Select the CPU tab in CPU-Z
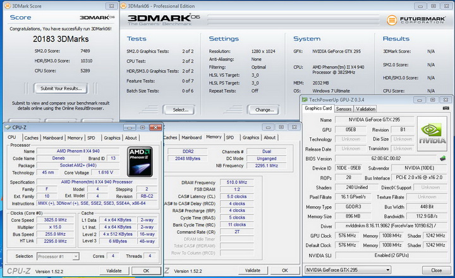The width and height of the screenshot is (455, 278). click(x=12, y=137)
